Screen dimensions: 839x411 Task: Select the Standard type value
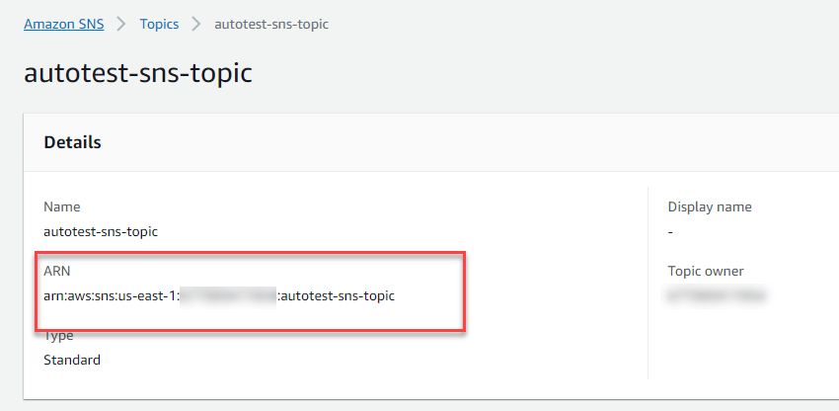pyautogui.click(x=72, y=360)
